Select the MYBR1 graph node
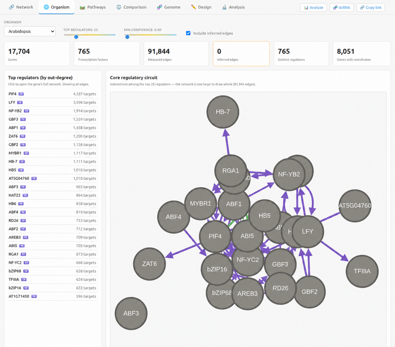This screenshot has height=347, width=395. (200, 203)
